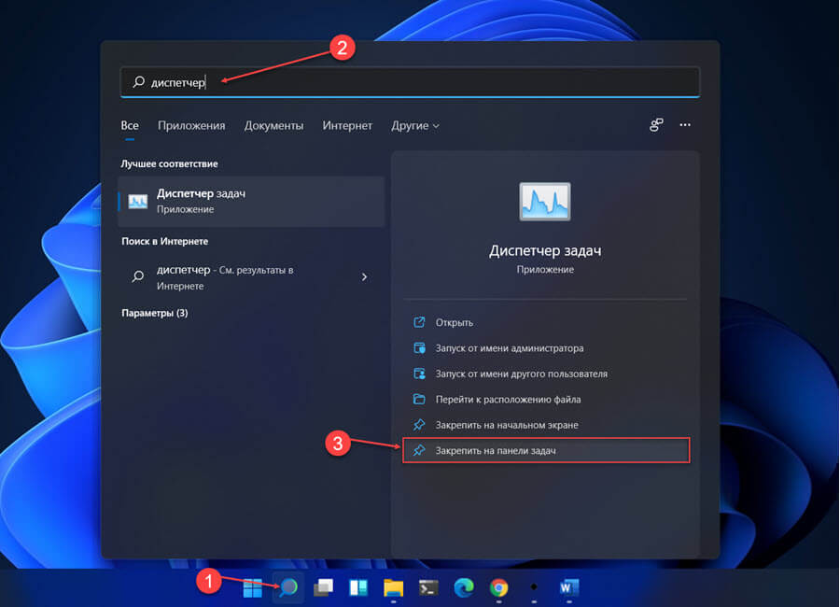The width and height of the screenshot is (840, 607).
Task: Click the large Диспетчер задач preview icon
Action: click(545, 202)
